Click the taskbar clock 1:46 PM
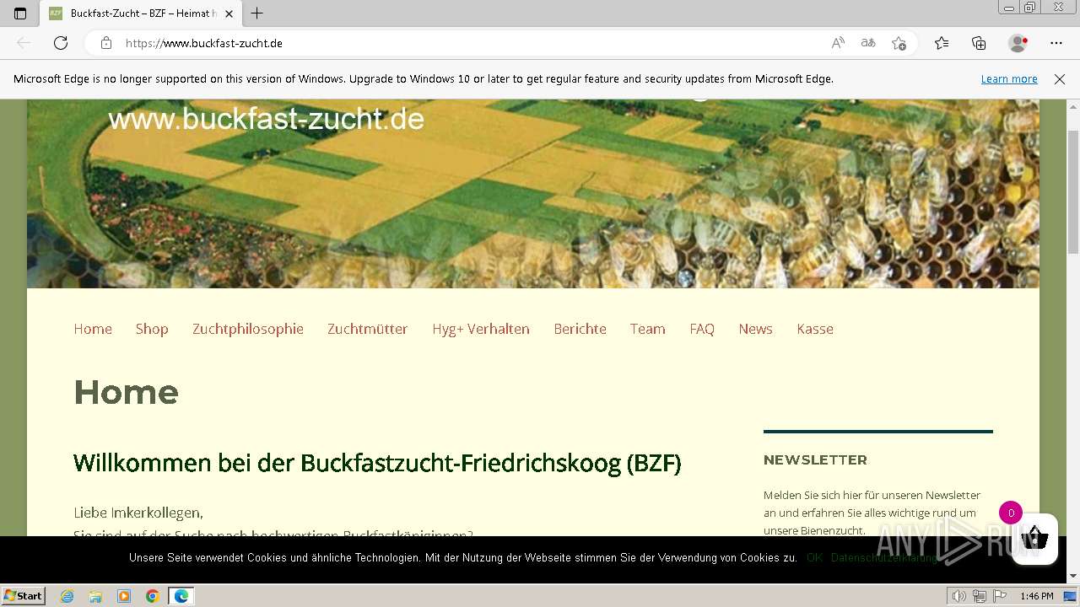Image resolution: width=1080 pixels, height=607 pixels. (x=1037, y=596)
